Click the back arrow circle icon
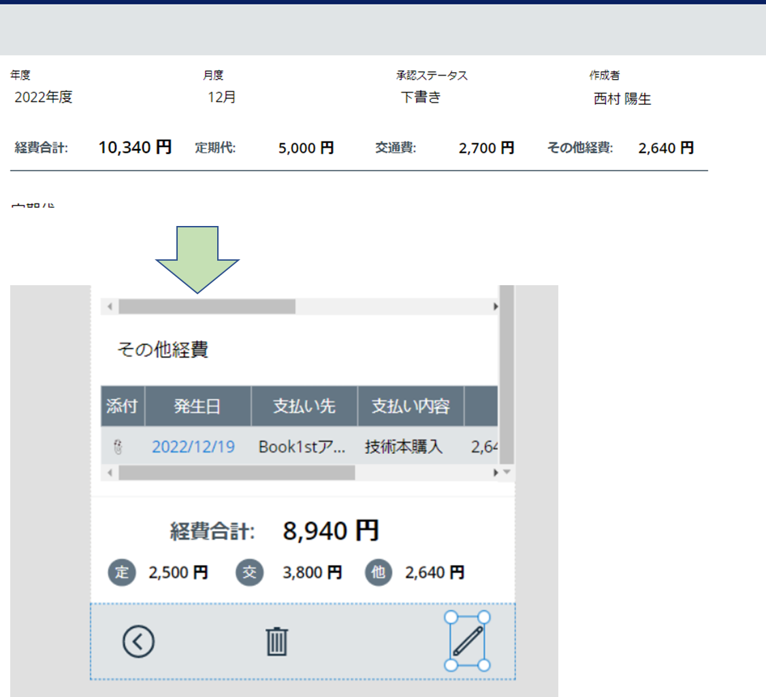The height and width of the screenshot is (697, 766). (x=138, y=641)
